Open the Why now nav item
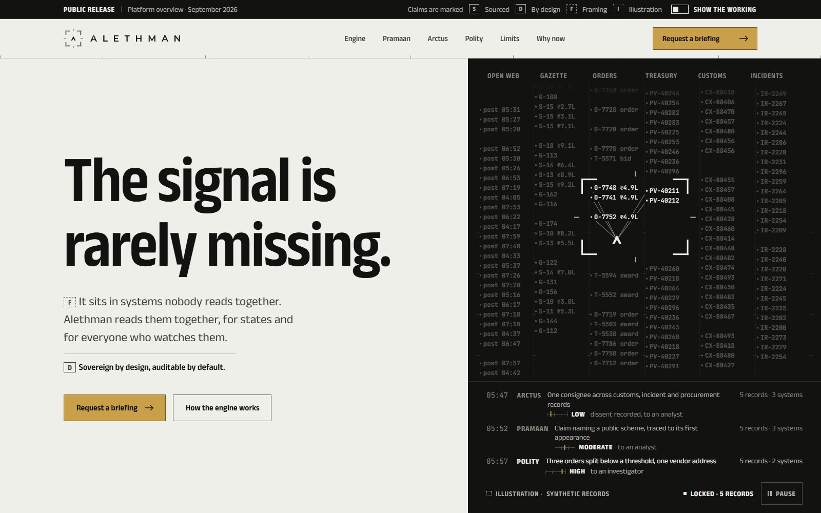 (x=551, y=38)
